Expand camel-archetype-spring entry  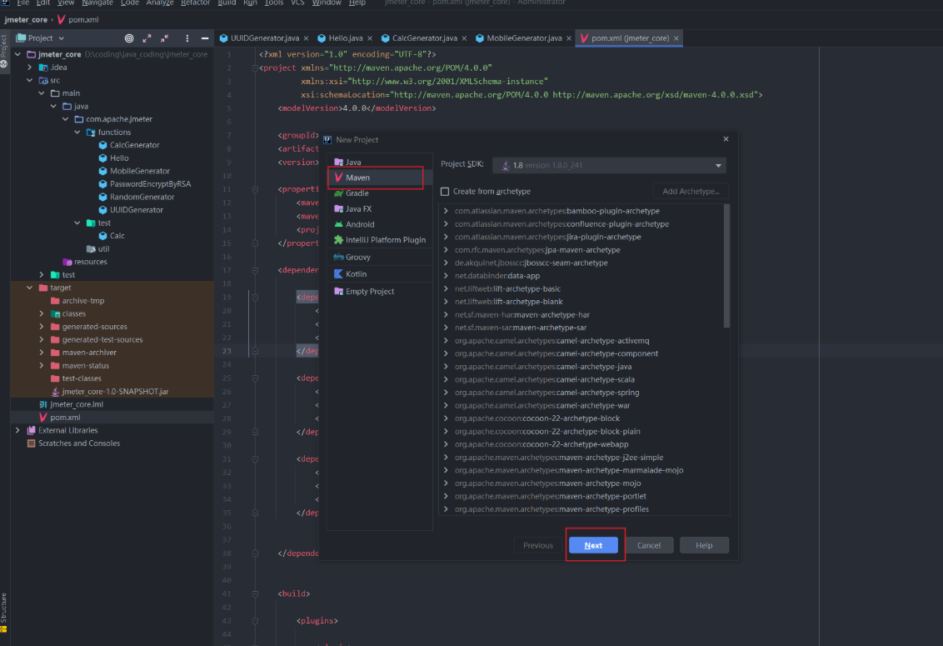pyautogui.click(x=446, y=393)
